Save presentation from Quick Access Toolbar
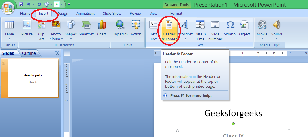The image size is (308, 137). 21,4
